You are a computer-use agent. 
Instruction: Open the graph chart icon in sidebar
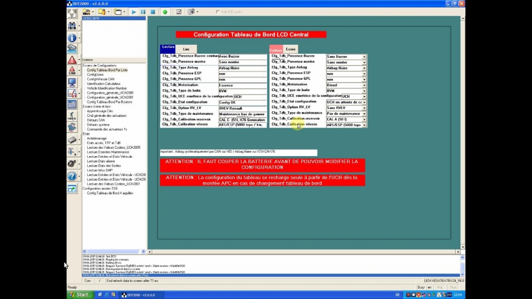[72, 93]
